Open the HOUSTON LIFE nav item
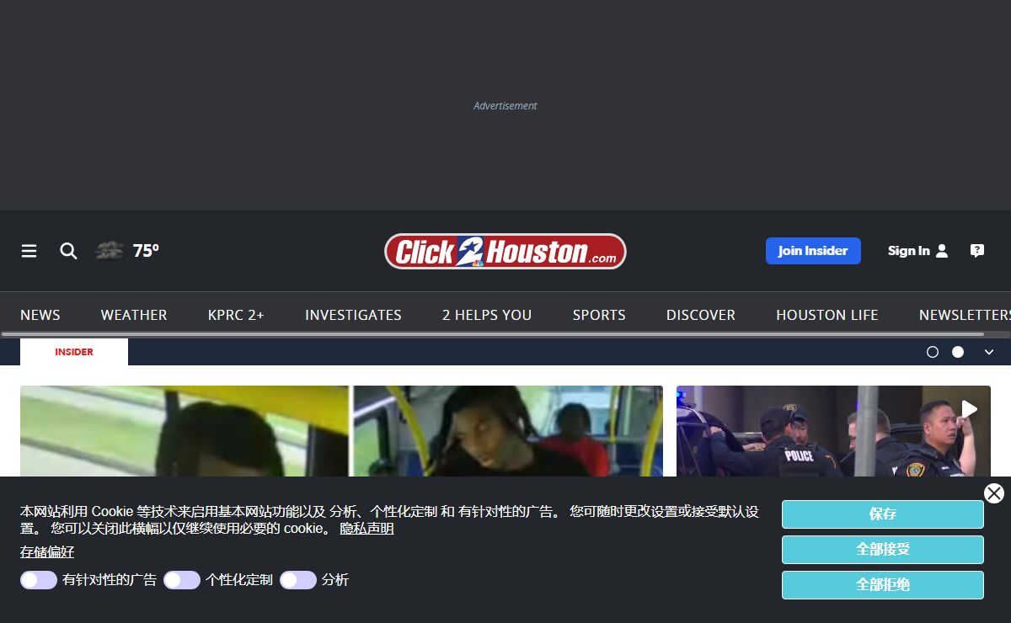 pyautogui.click(x=827, y=315)
